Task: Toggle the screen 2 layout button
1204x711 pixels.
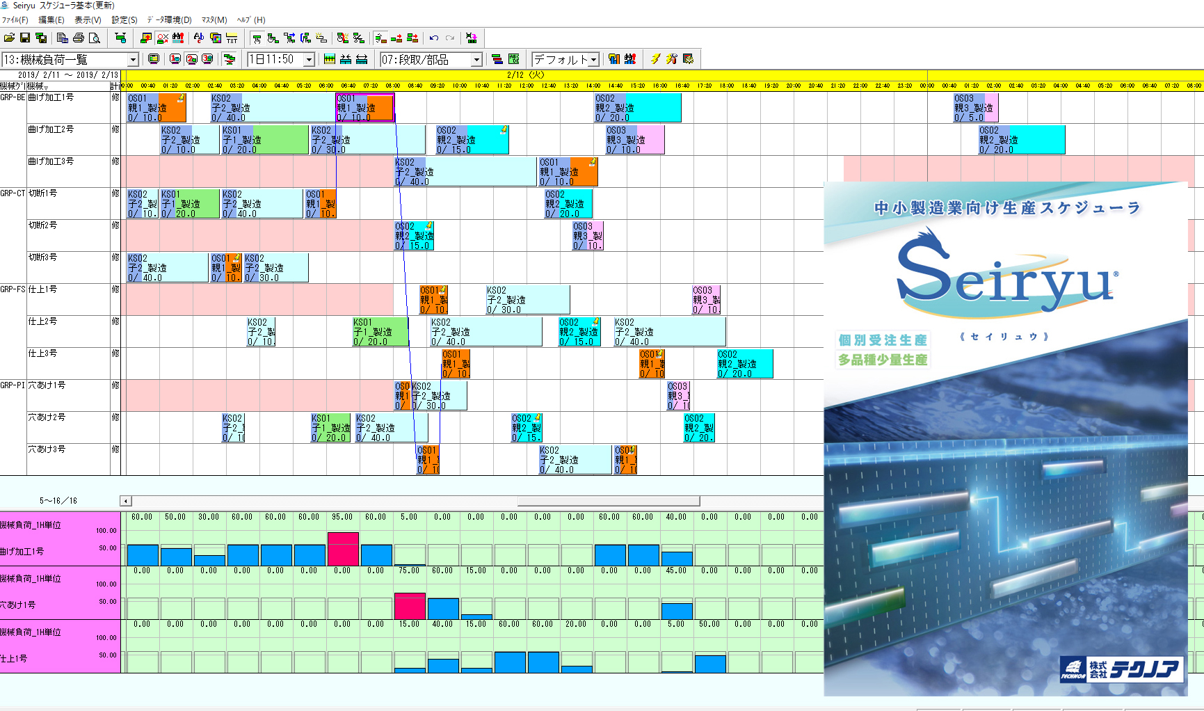Action: (191, 59)
